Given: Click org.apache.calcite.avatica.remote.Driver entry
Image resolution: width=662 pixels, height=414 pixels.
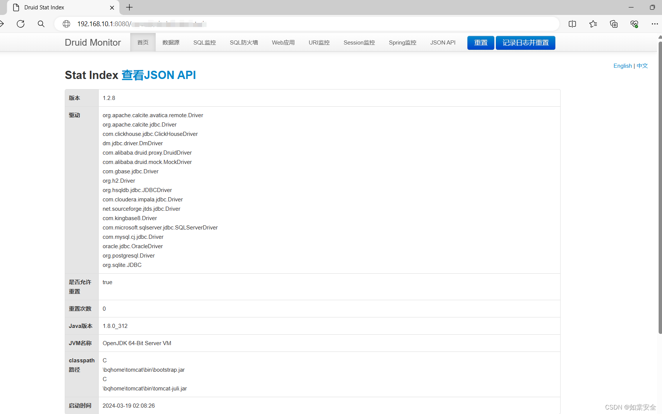Looking at the screenshot, I should [x=153, y=115].
